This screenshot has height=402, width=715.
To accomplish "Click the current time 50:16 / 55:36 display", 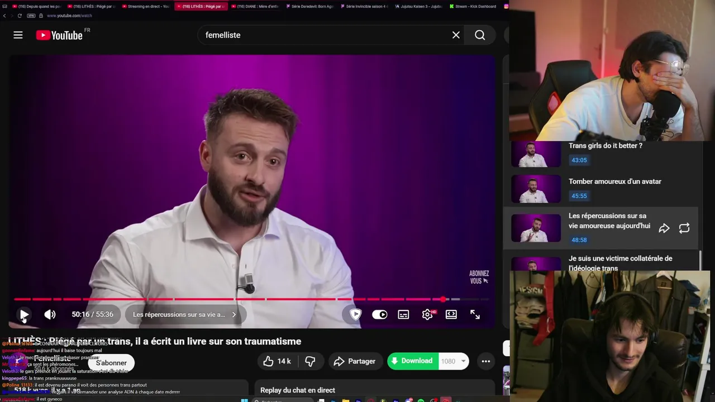I will pos(92,315).
